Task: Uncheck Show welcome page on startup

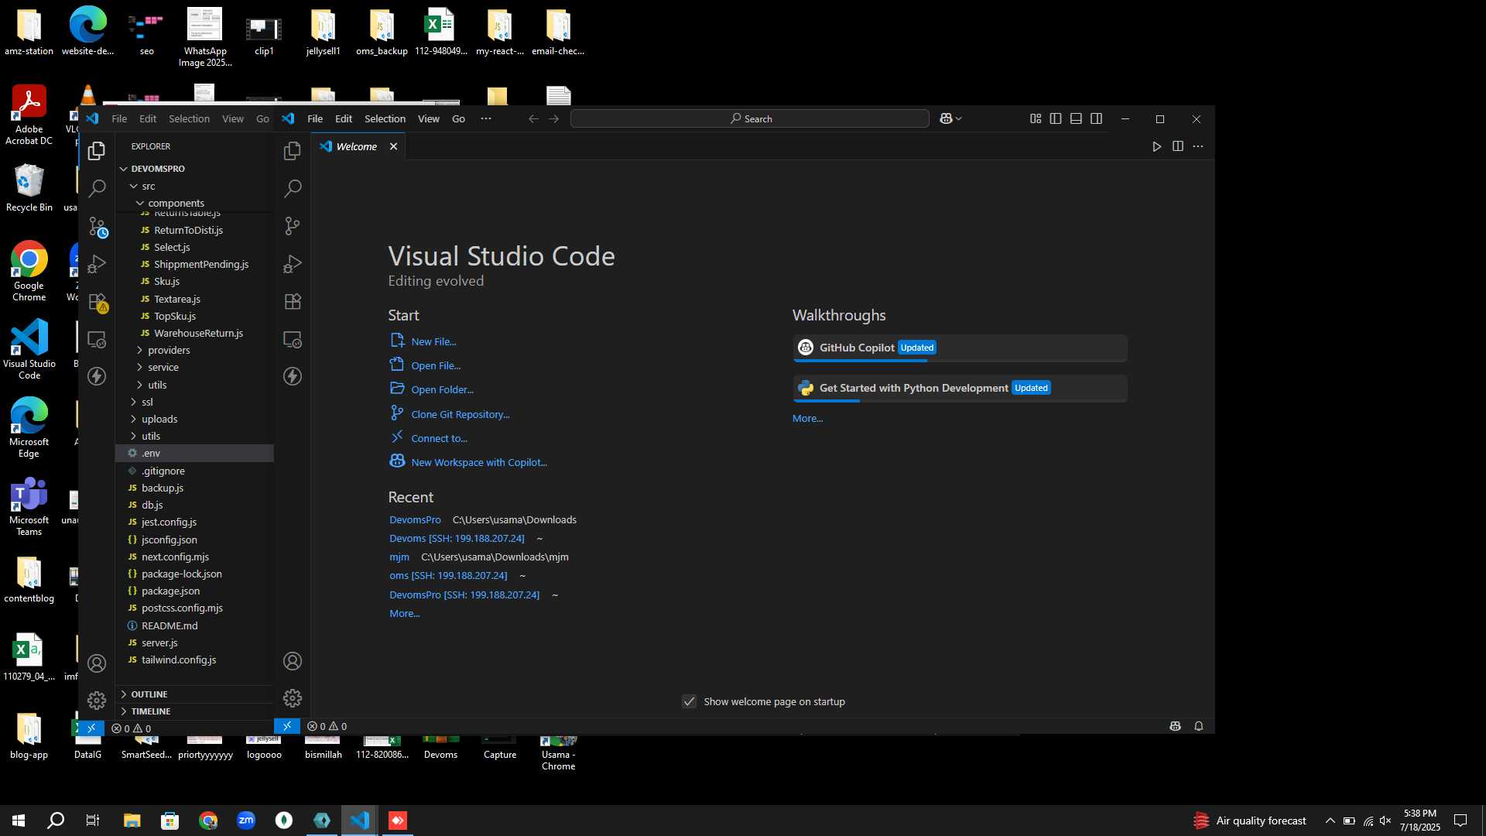Action: [x=689, y=701]
